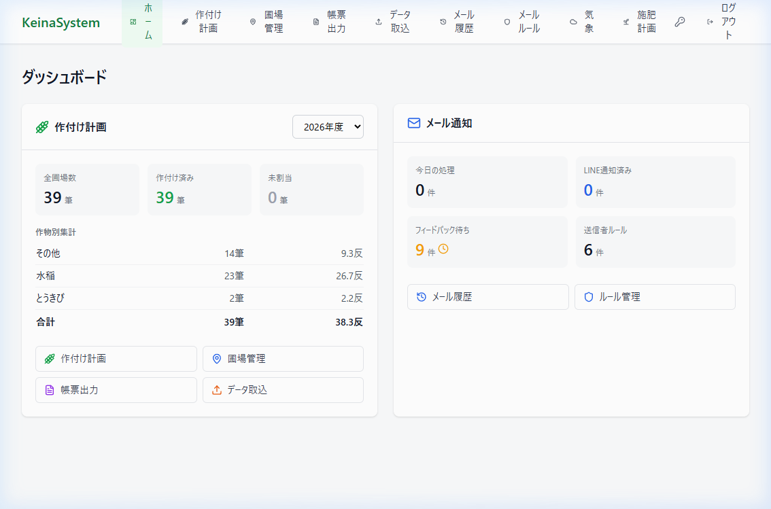
Task: Click the envelope icon next to メール通知
Action: pos(413,123)
